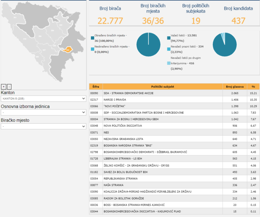Toggle 'Obrađeno biračkih mjesta' legend marker

click(92, 38)
